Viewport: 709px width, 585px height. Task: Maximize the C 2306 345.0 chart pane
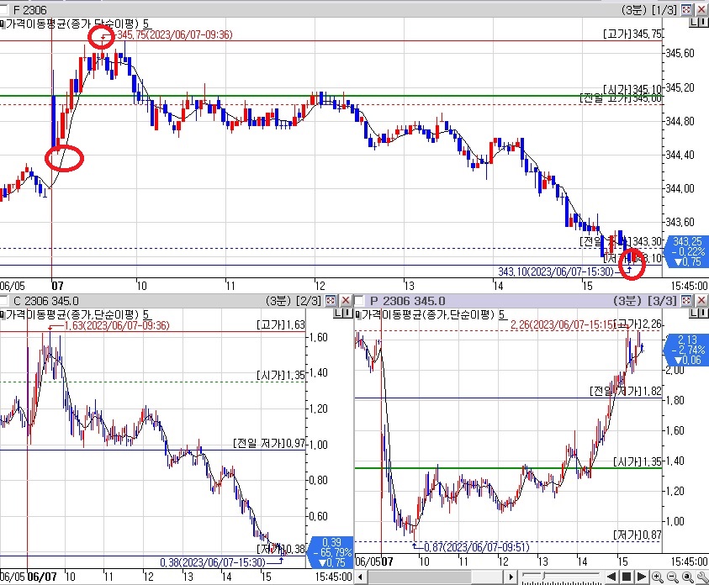pos(331,300)
